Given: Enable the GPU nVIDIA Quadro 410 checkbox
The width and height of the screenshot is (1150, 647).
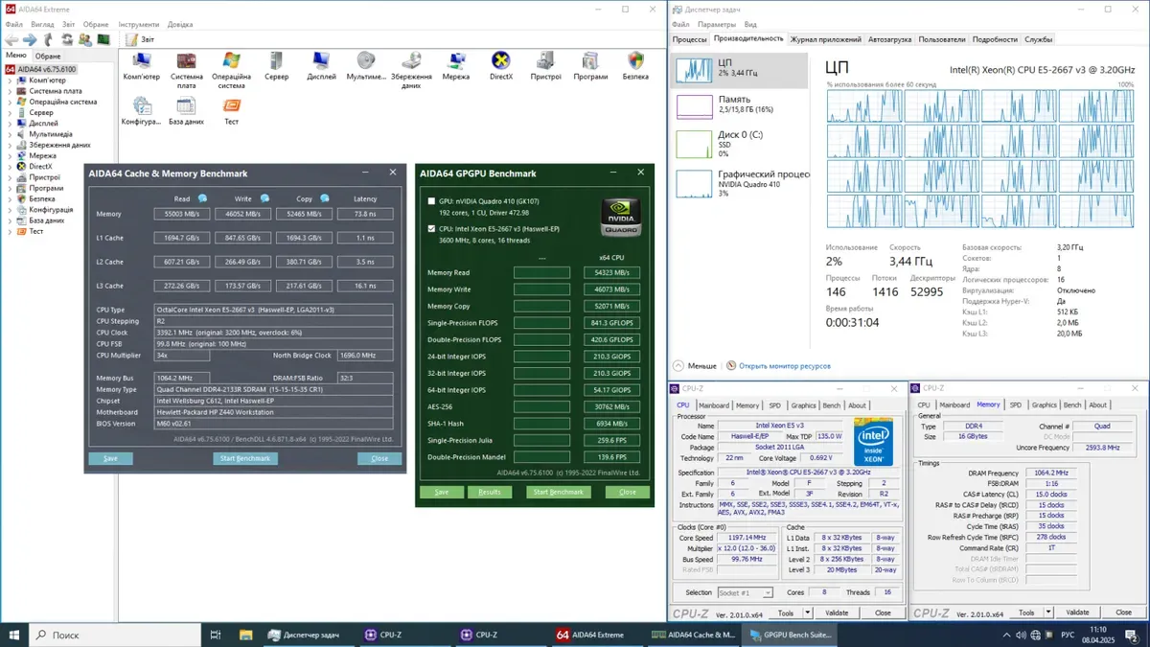Looking at the screenshot, I should pyautogui.click(x=431, y=201).
